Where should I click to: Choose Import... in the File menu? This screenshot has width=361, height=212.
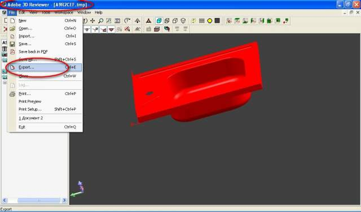point(45,36)
